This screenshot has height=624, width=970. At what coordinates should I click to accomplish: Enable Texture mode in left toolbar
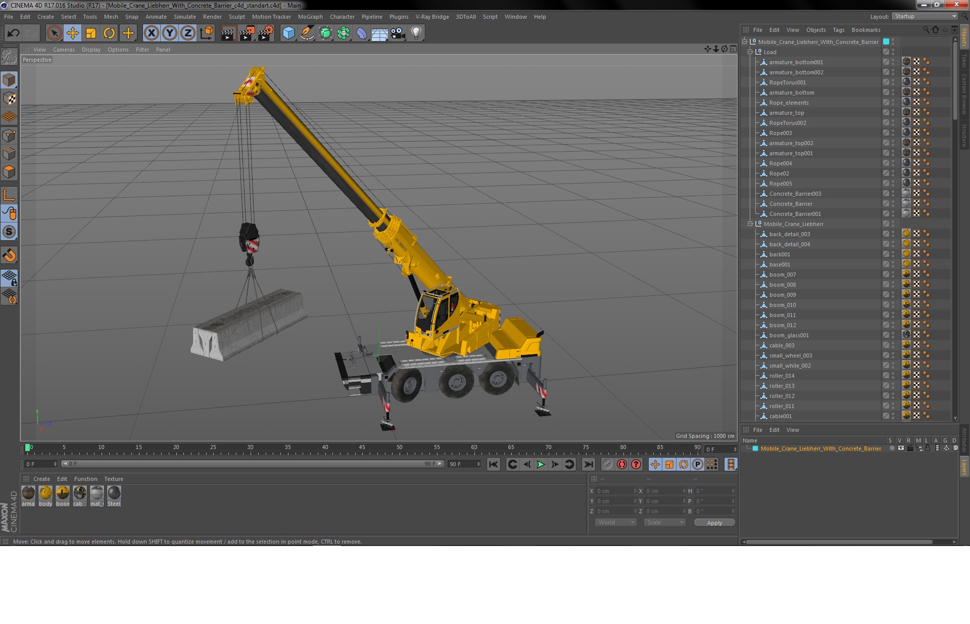click(x=9, y=99)
